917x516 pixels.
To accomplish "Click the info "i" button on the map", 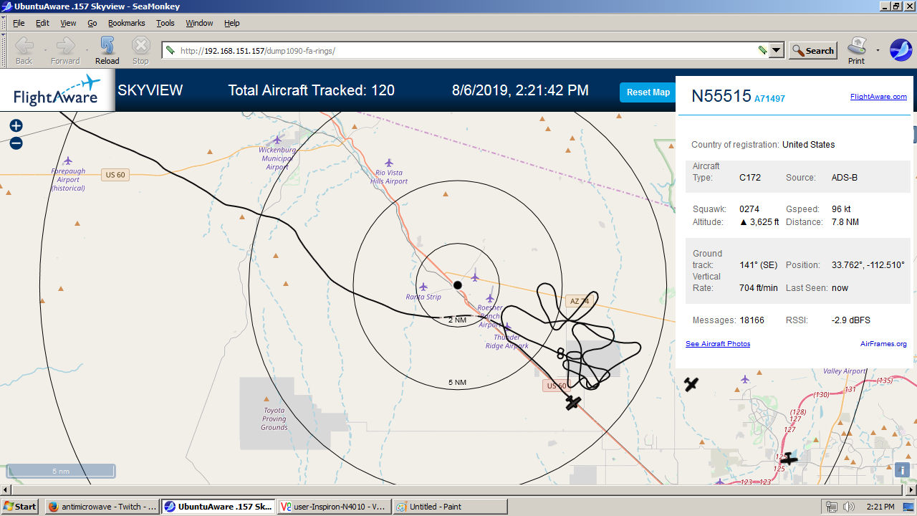I will (902, 470).
